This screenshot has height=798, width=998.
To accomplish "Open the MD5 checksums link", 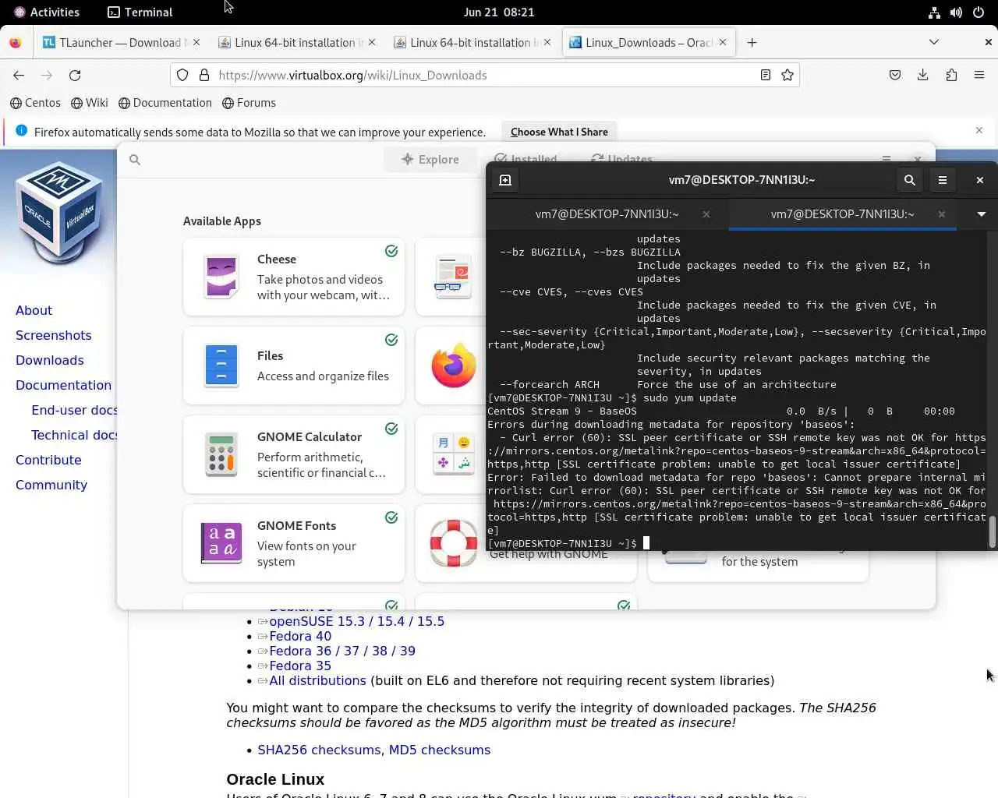I will click(x=440, y=750).
